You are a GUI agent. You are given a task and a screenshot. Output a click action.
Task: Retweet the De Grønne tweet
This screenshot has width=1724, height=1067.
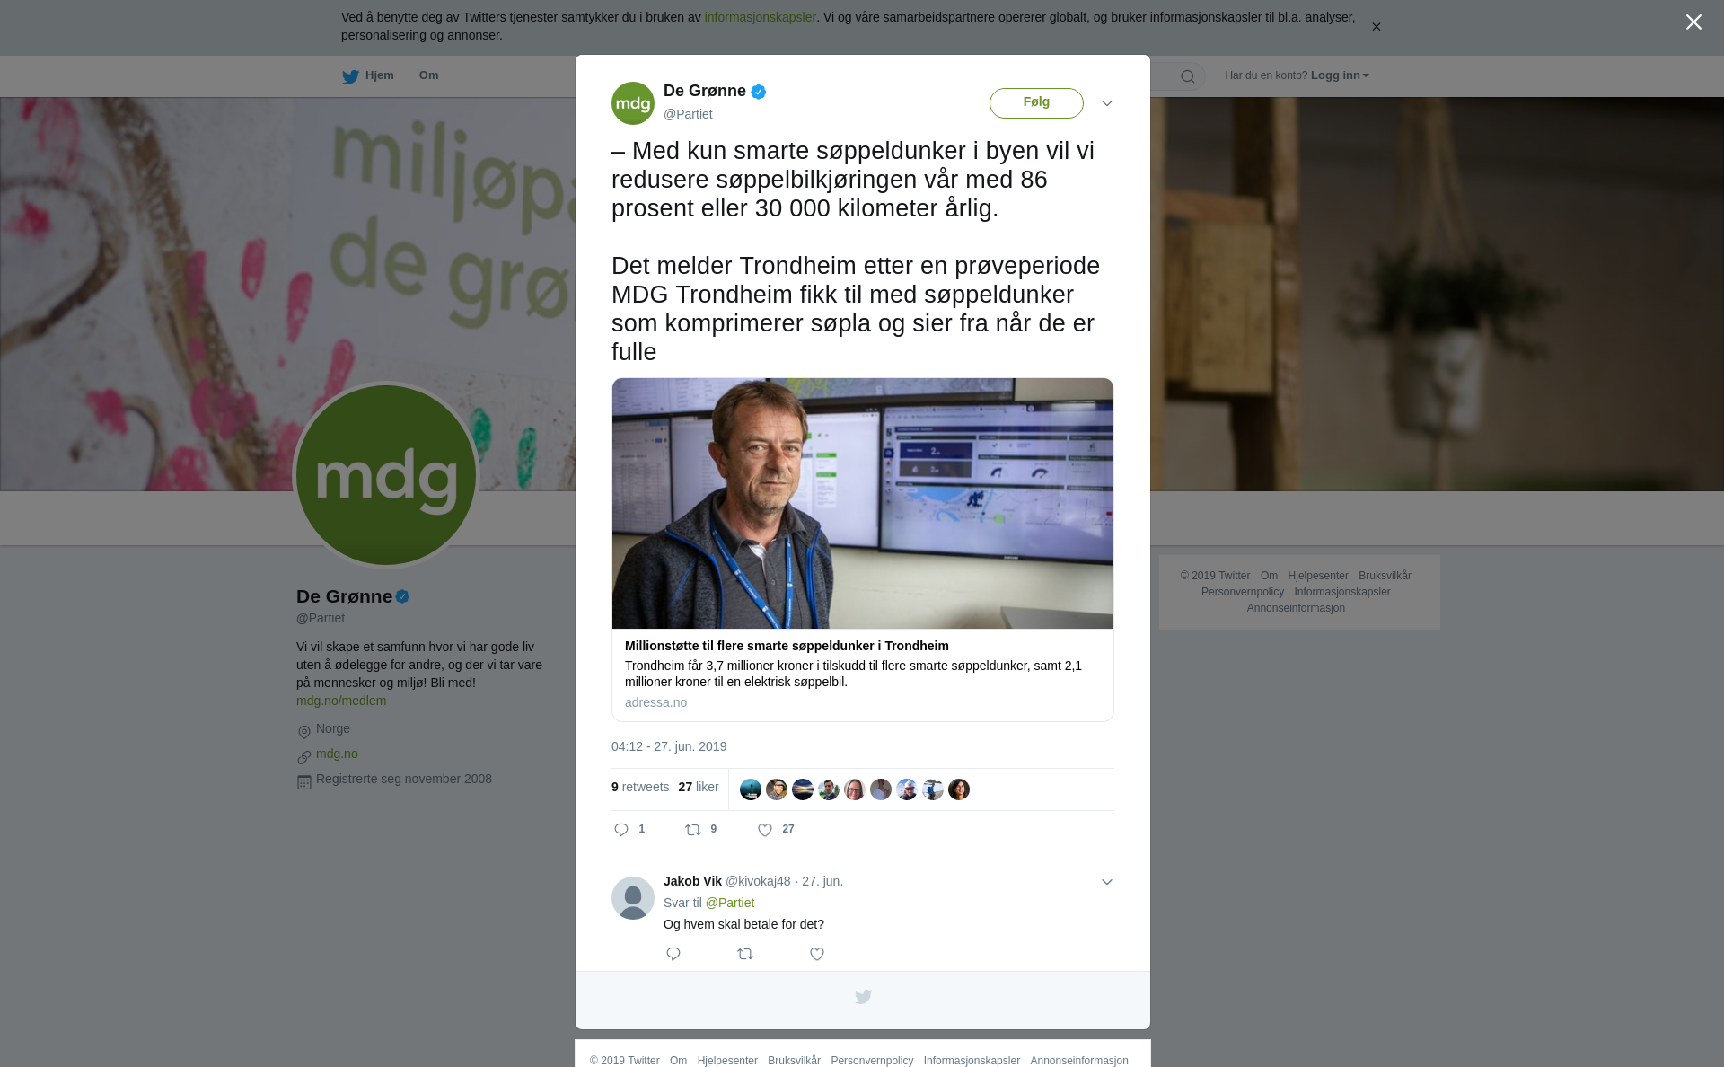[x=693, y=830]
